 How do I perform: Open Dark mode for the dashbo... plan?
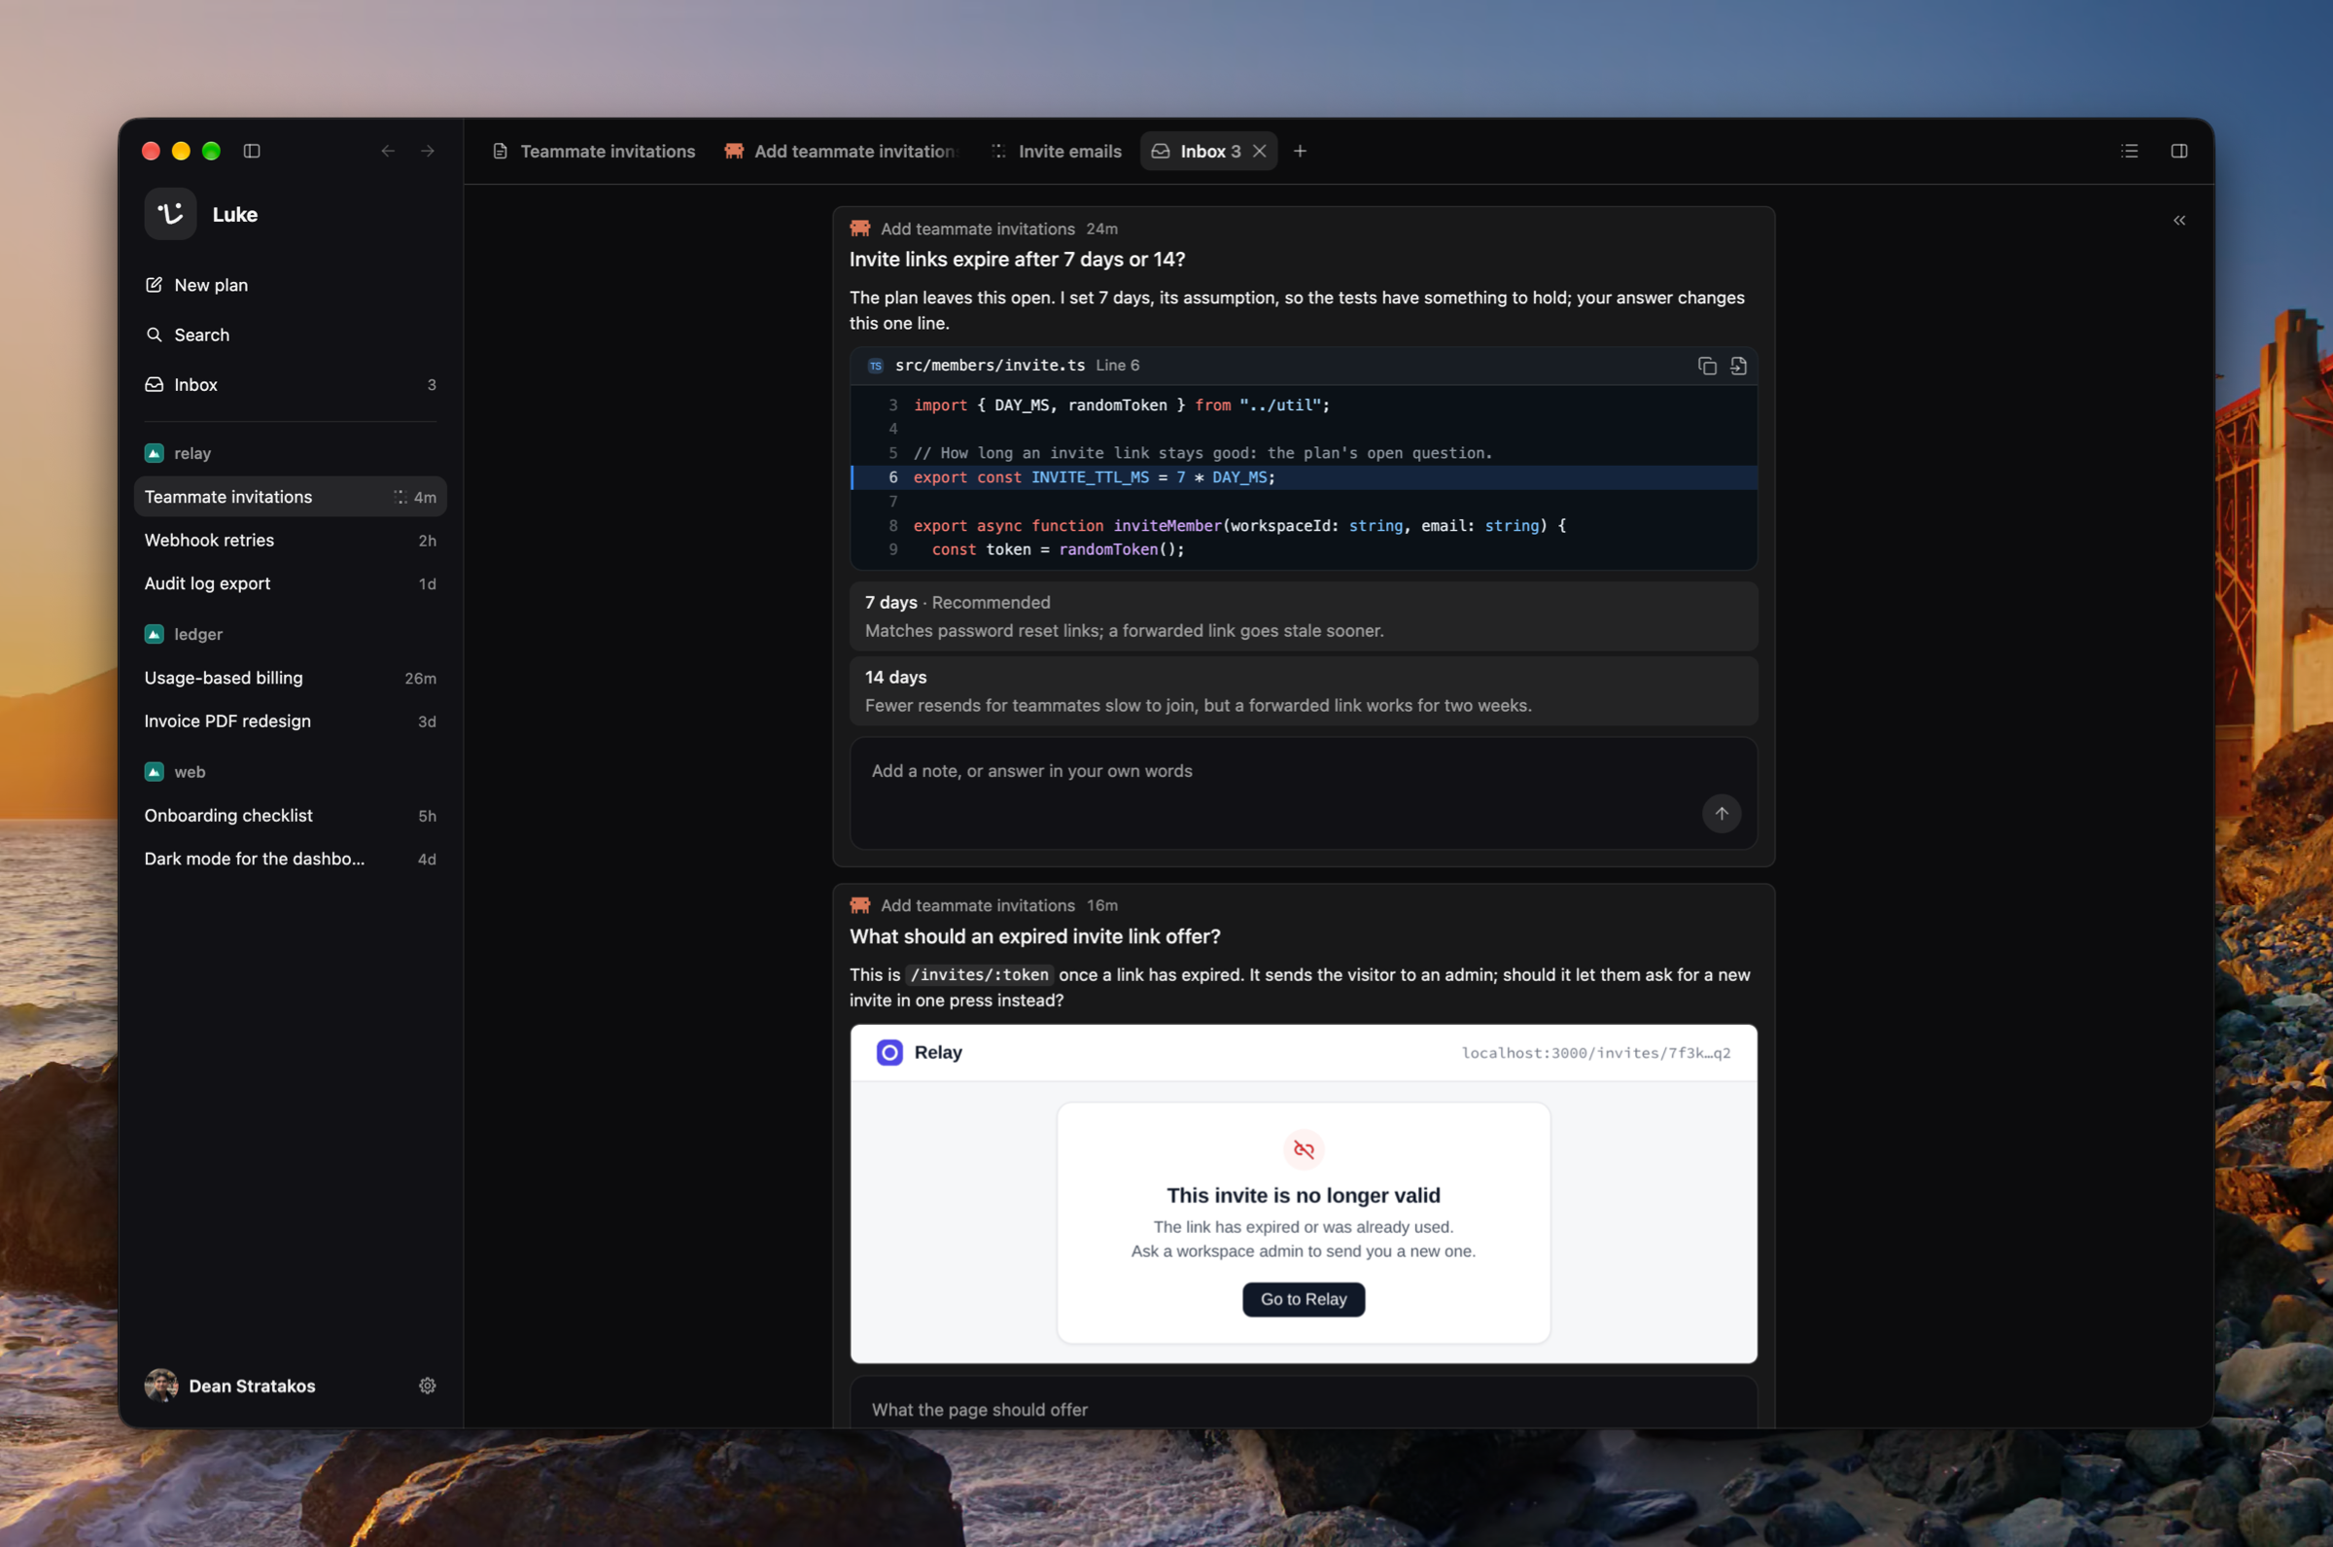(x=290, y=859)
